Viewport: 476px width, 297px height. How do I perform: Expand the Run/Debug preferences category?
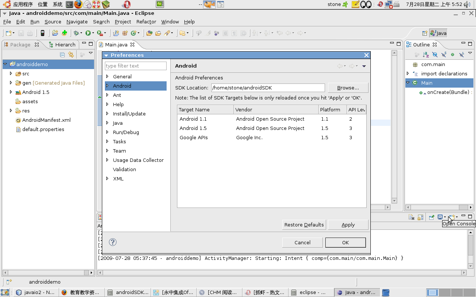coord(107,132)
